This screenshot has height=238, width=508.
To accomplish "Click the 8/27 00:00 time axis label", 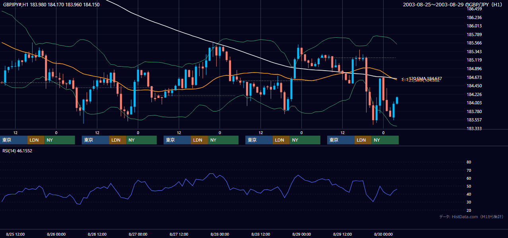I will tap(138, 234).
